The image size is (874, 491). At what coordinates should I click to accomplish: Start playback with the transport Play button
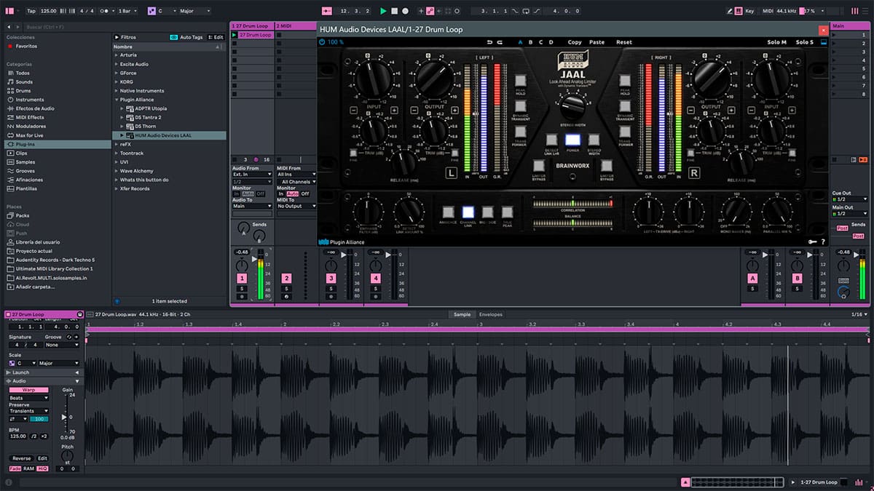pos(383,11)
